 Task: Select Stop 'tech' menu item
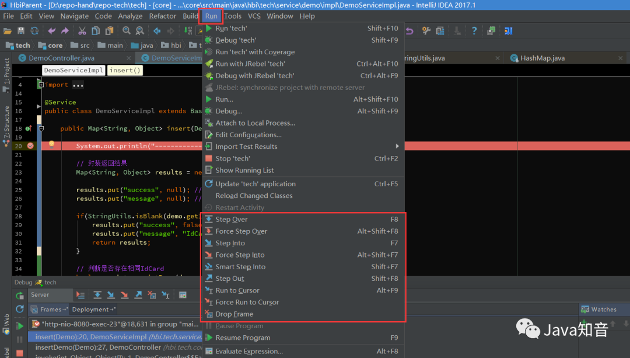(303, 158)
